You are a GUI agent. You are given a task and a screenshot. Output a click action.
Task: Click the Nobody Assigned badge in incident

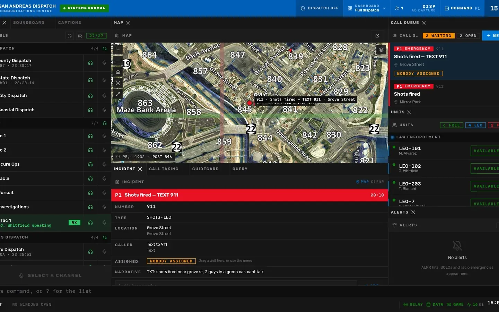point(171,261)
